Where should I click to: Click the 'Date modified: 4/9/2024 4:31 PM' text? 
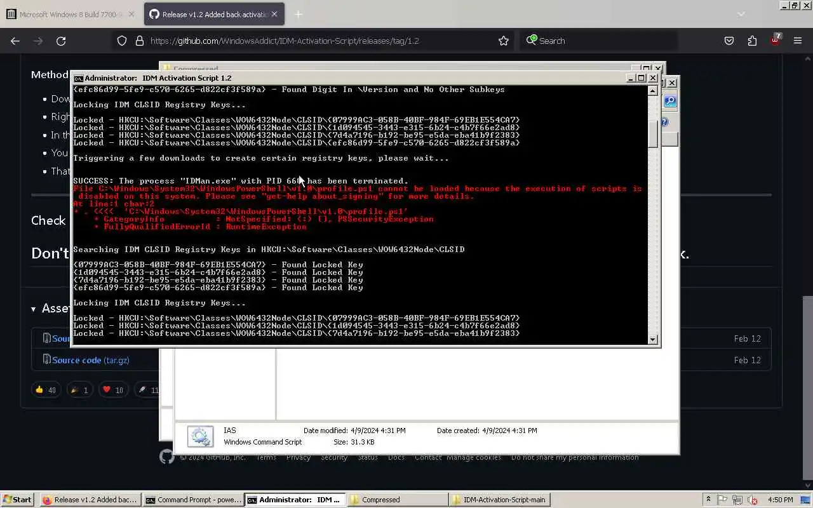[x=354, y=431]
